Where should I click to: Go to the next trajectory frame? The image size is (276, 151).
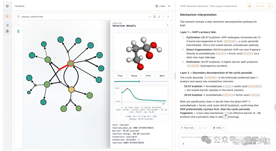coord(162,76)
